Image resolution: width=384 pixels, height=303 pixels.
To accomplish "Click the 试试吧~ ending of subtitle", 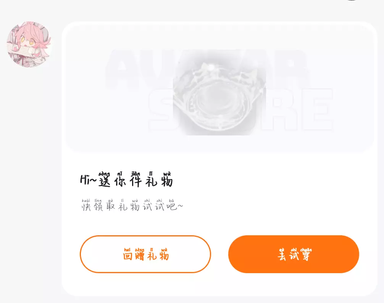I will tap(163, 207).
